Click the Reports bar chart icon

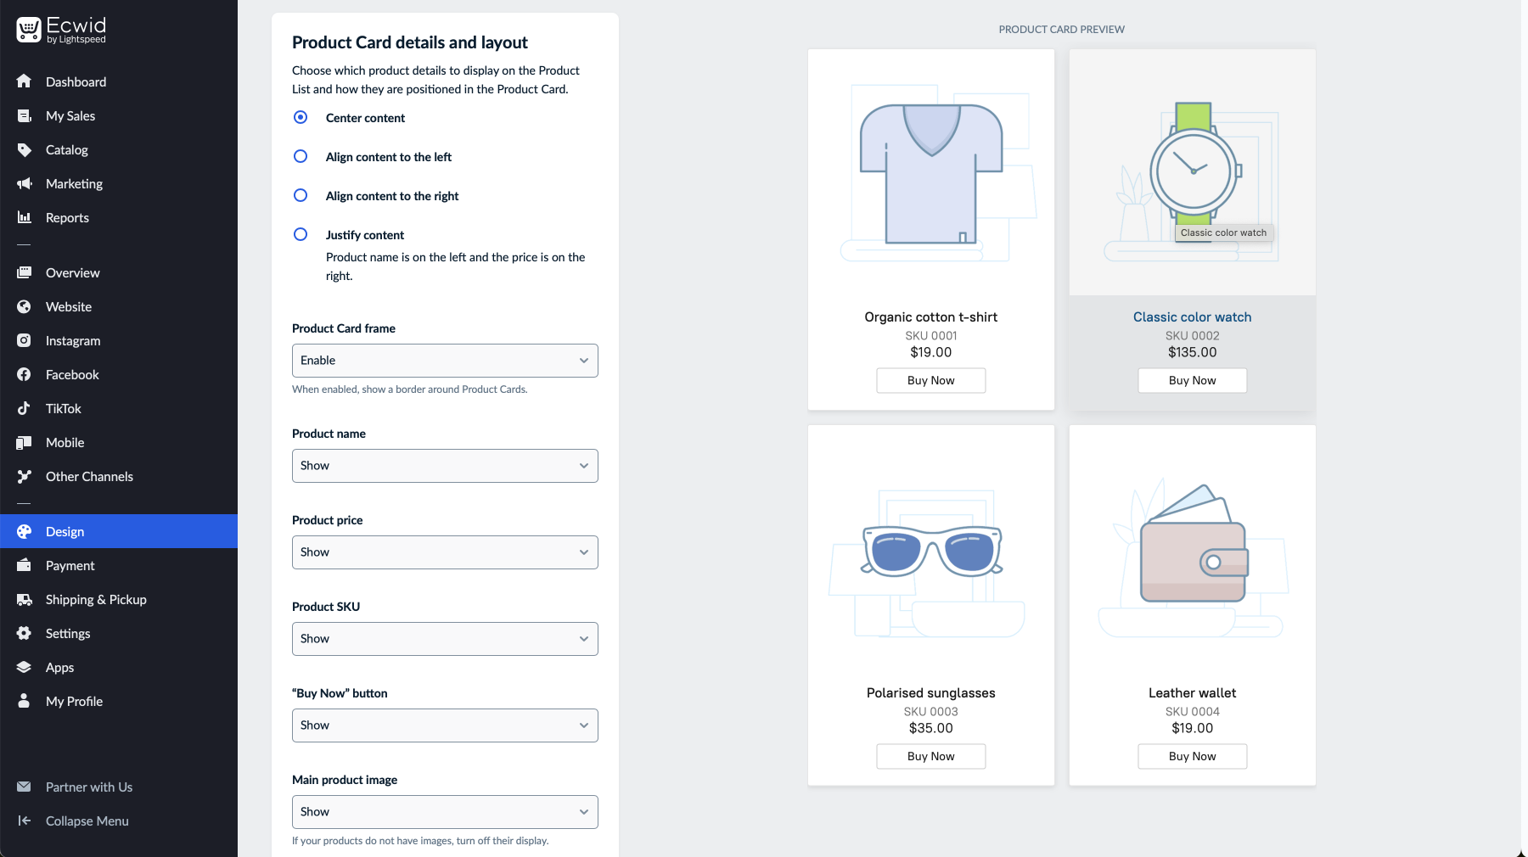[x=24, y=218]
